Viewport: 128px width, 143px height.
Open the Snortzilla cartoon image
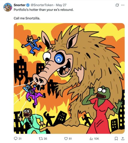[x=69, y=78]
